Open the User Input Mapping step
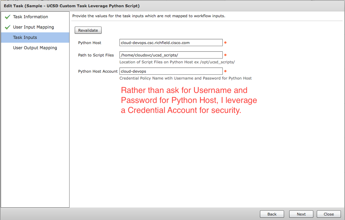This screenshot has width=345, height=220. 33,27
